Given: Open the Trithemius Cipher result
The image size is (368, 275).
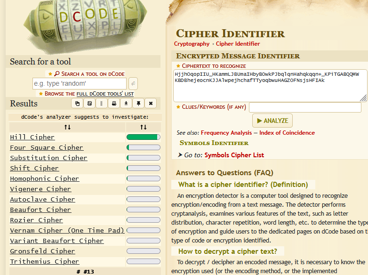Looking at the screenshot, I should tap(45, 261).
